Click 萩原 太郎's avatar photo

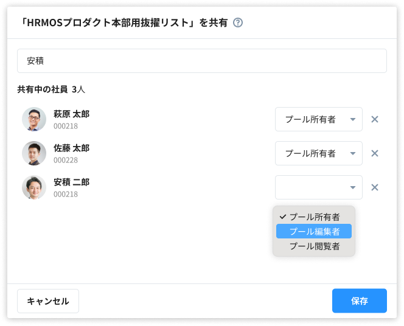[x=34, y=119]
